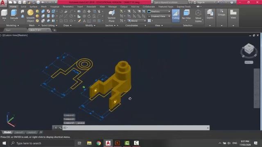Click the command line input field
This screenshot has width=262, height=147.
pyautogui.click(x=136, y=128)
